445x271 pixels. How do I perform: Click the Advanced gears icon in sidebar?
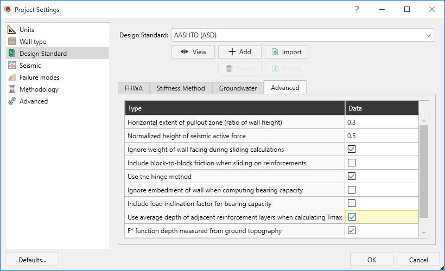tap(12, 101)
